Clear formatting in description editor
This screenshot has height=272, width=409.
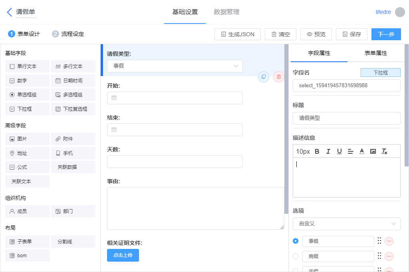point(384,151)
